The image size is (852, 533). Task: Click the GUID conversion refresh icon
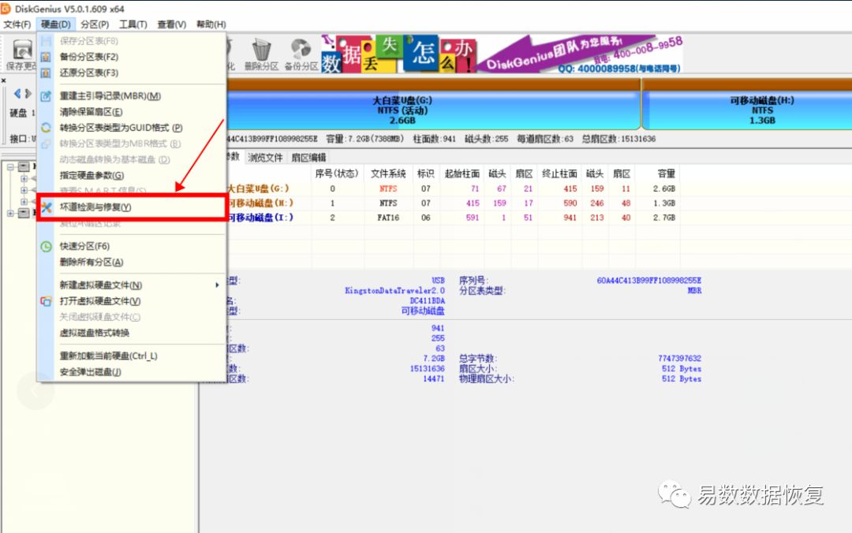[x=47, y=128]
